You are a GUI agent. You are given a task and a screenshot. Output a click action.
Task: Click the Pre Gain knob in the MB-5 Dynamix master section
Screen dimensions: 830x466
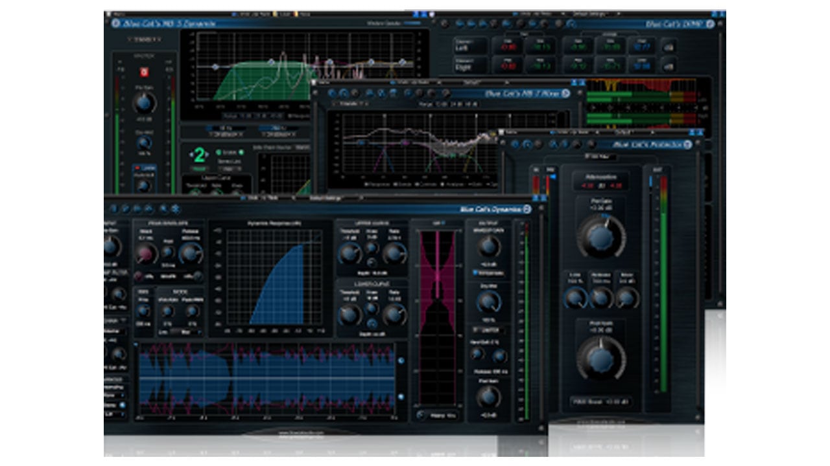tap(145, 102)
